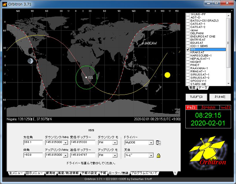Uncheck the ISS satellite checkbox

coord(188,49)
